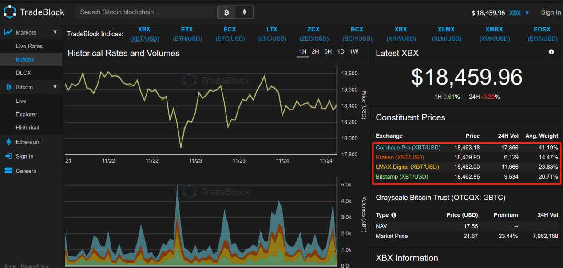
Task: Click Coinbase Pro (XBT/USD) exchange row
Action: pos(467,148)
